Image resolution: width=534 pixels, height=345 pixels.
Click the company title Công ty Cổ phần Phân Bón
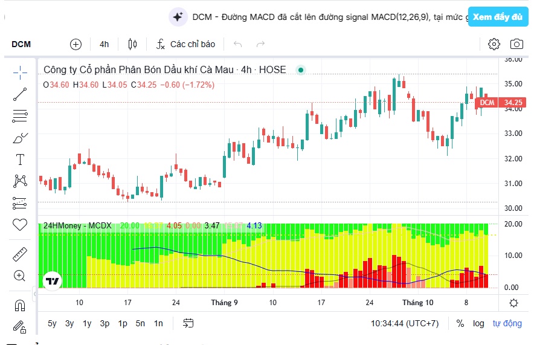(165, 70)
